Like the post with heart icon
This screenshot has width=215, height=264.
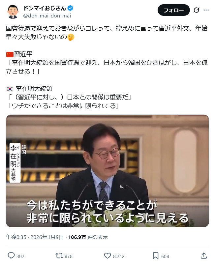pyautogui.click(x=107, y=256)
